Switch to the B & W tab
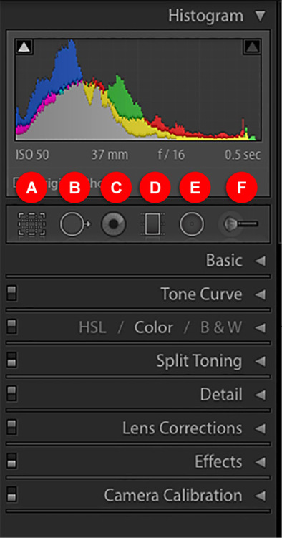 pos(221,328)
